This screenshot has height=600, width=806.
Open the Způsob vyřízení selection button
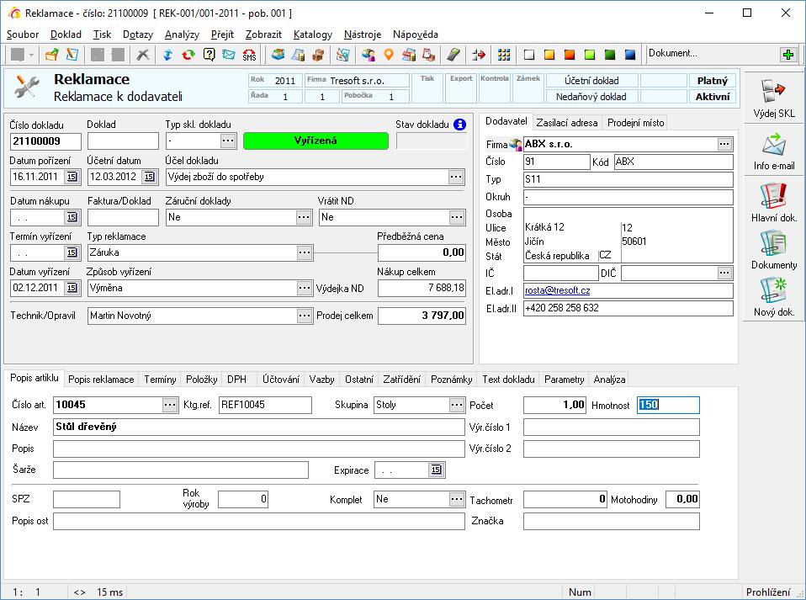(305, 288)
